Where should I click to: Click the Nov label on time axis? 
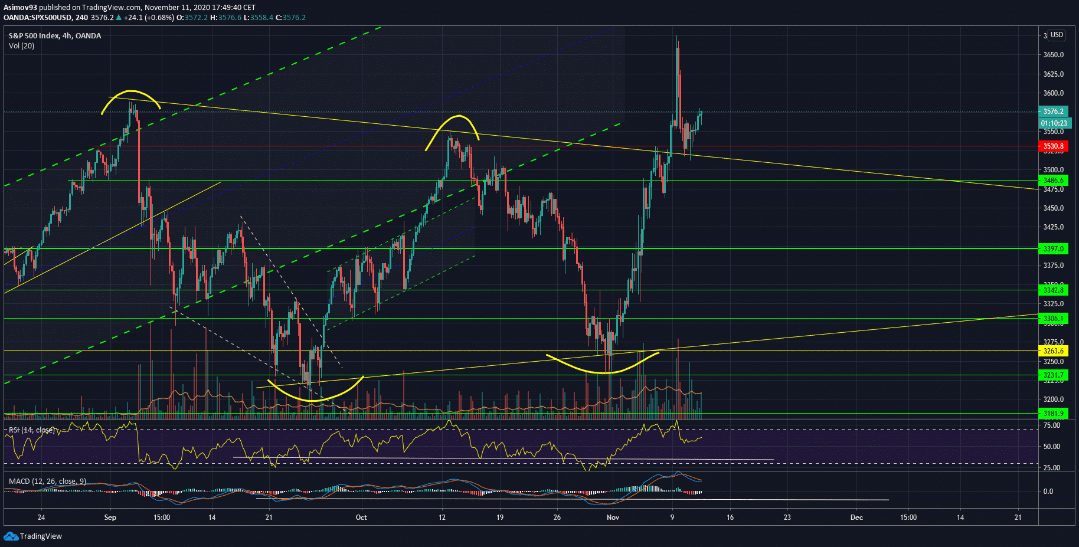coord(613,517)
